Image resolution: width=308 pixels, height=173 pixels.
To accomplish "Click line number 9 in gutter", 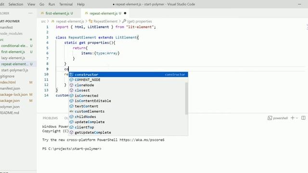I will tap(47, 69).
